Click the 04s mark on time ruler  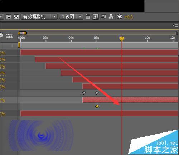point(71,38)
